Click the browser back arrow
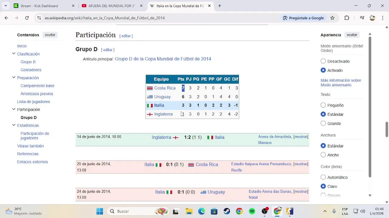Screen dimensions: 389x218 coord(6,18)
